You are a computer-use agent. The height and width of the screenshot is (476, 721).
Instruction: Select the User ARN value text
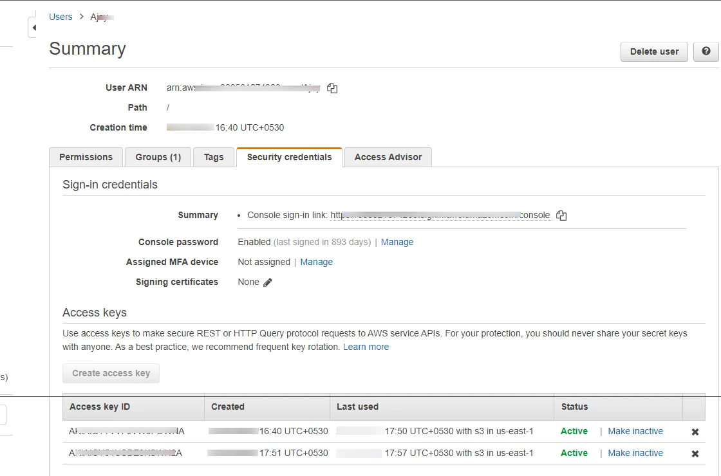[x=243, y=87]
